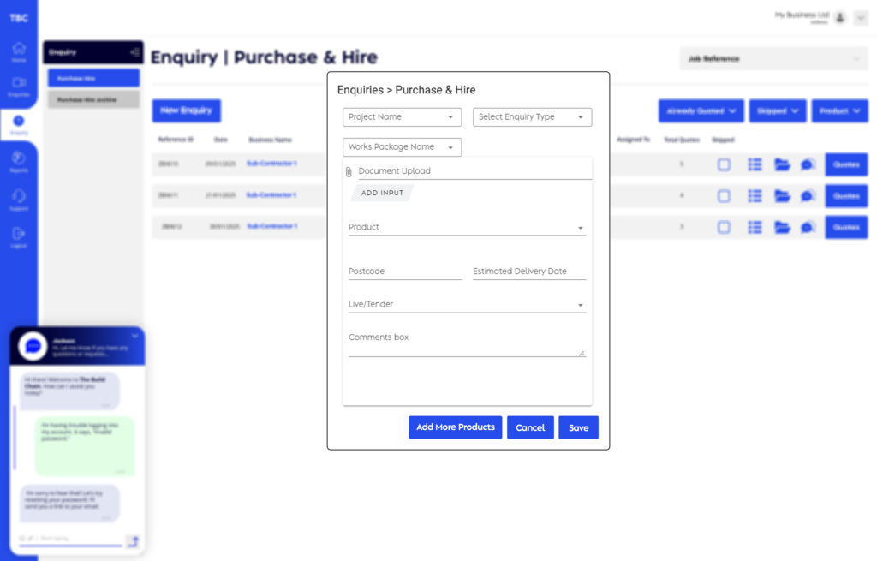Open Support from the headset sidebar icon

19,198
